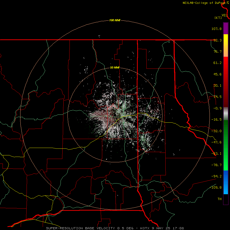
Task: Click the 50 NMI range ring label
Action: [115, 68]
